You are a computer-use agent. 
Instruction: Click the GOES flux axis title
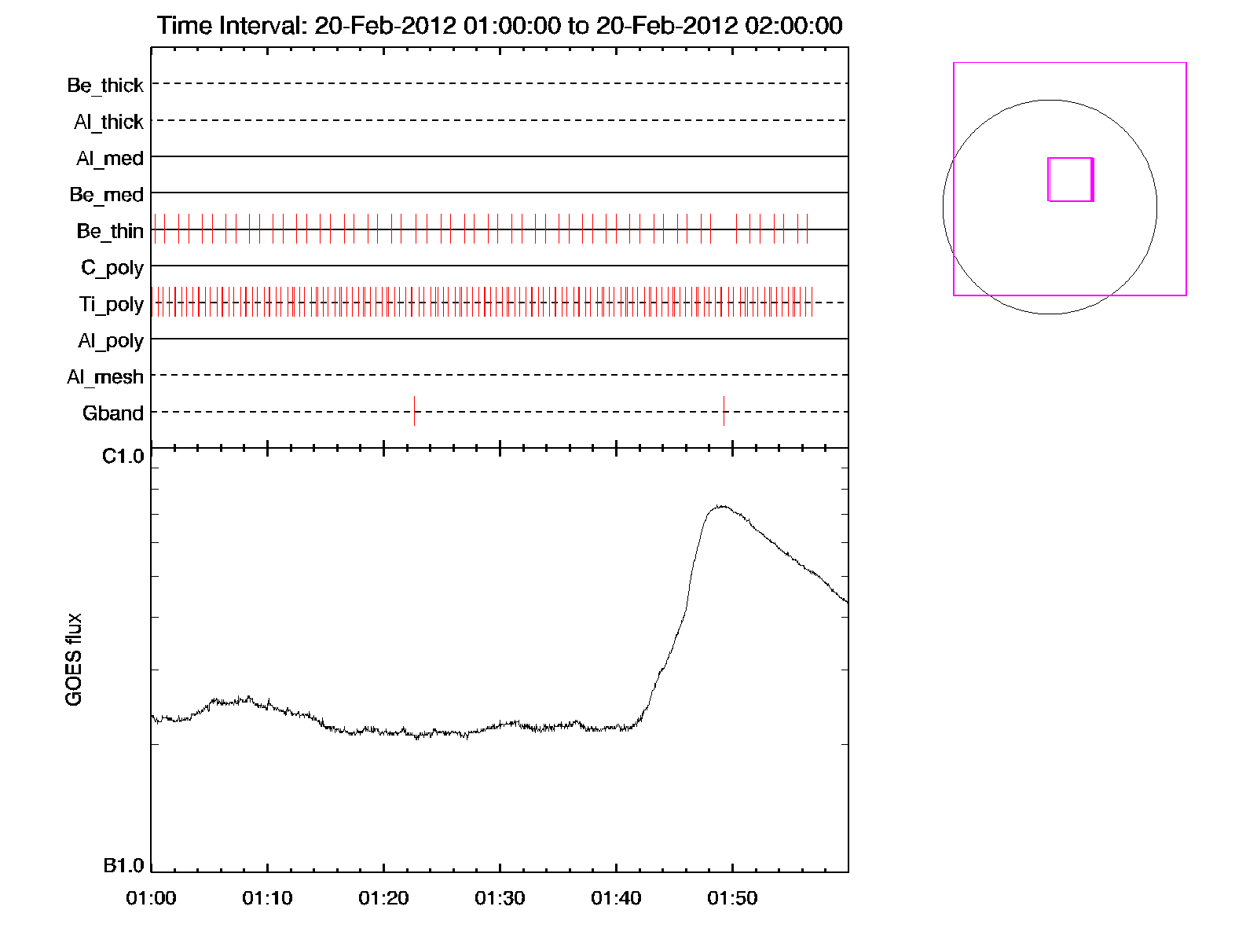[x=73, y=659]
